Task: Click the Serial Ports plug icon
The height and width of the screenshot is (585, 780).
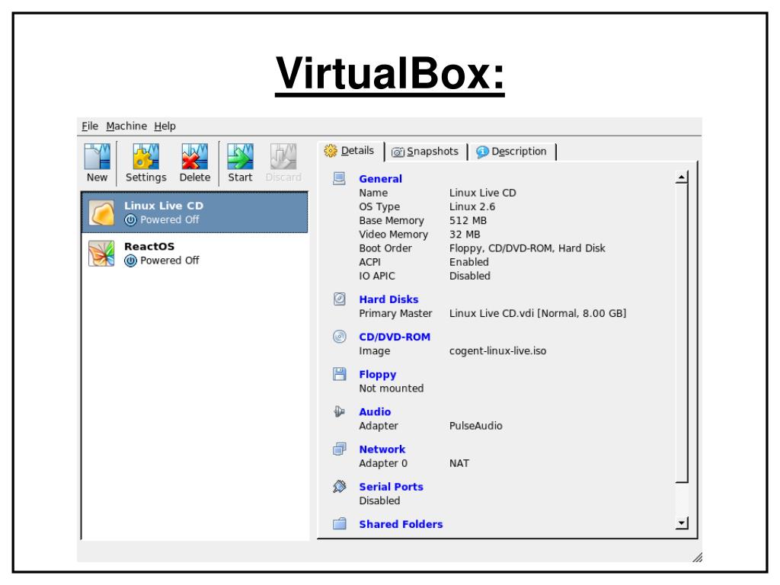Action: (339, 487)
